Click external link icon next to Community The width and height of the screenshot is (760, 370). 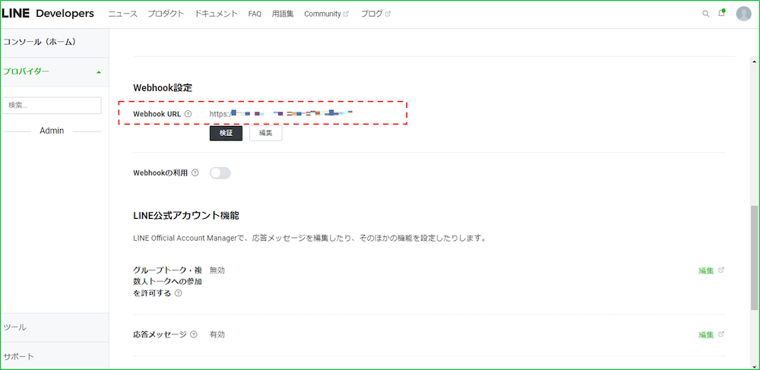tap(346, 14)
